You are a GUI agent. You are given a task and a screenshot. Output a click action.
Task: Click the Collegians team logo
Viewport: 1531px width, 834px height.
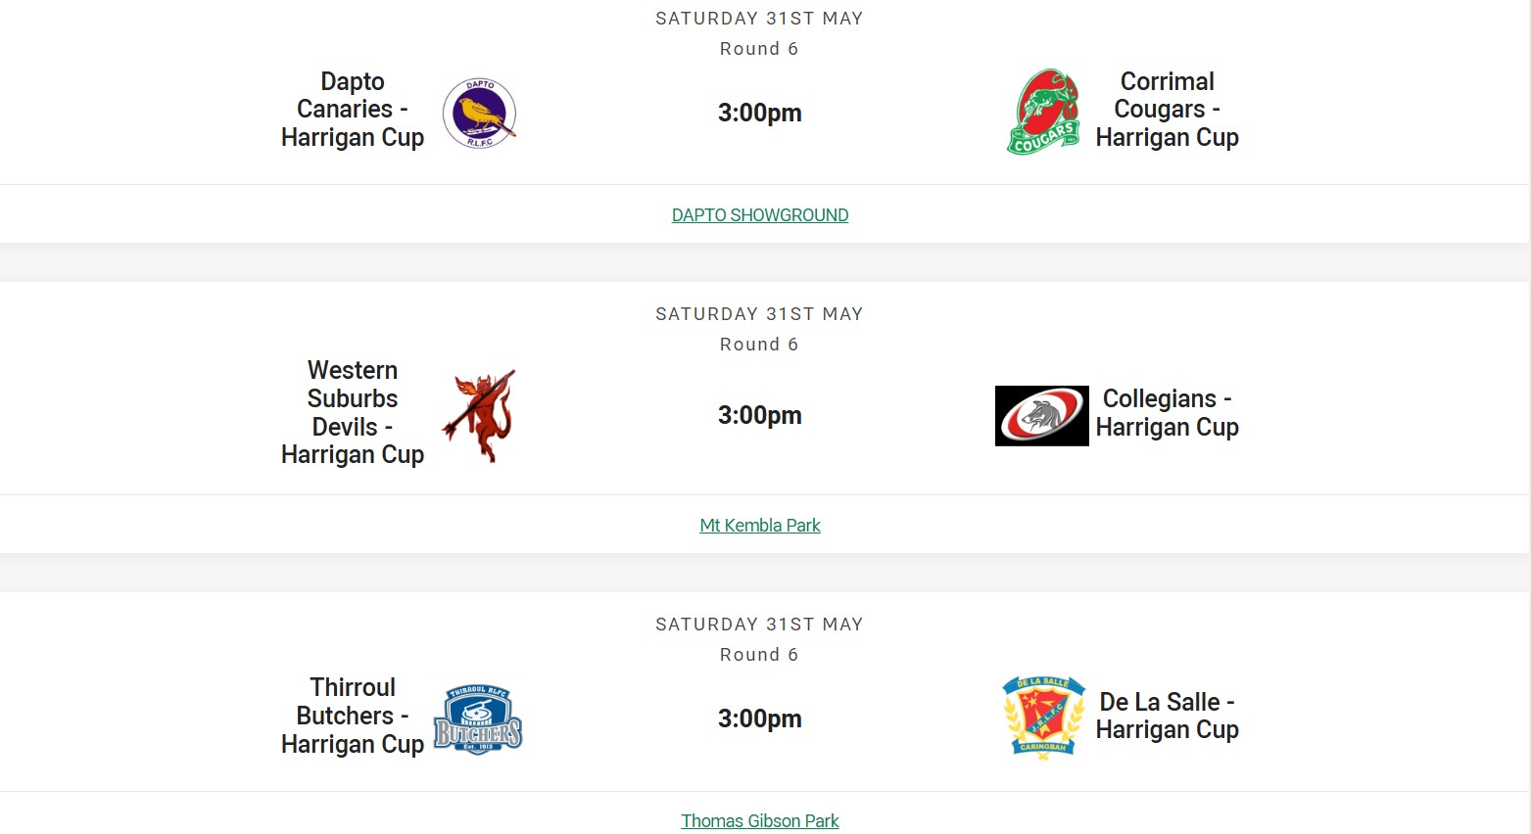pyautogui.click(x=1042, y=416)
